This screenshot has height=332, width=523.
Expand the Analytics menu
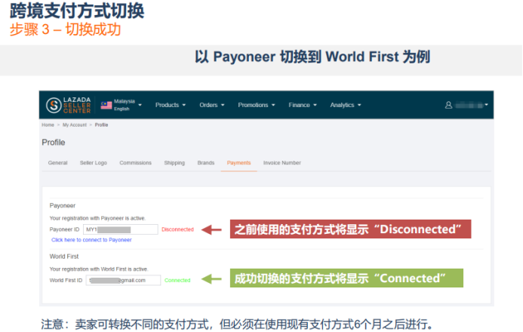(345, 105)
